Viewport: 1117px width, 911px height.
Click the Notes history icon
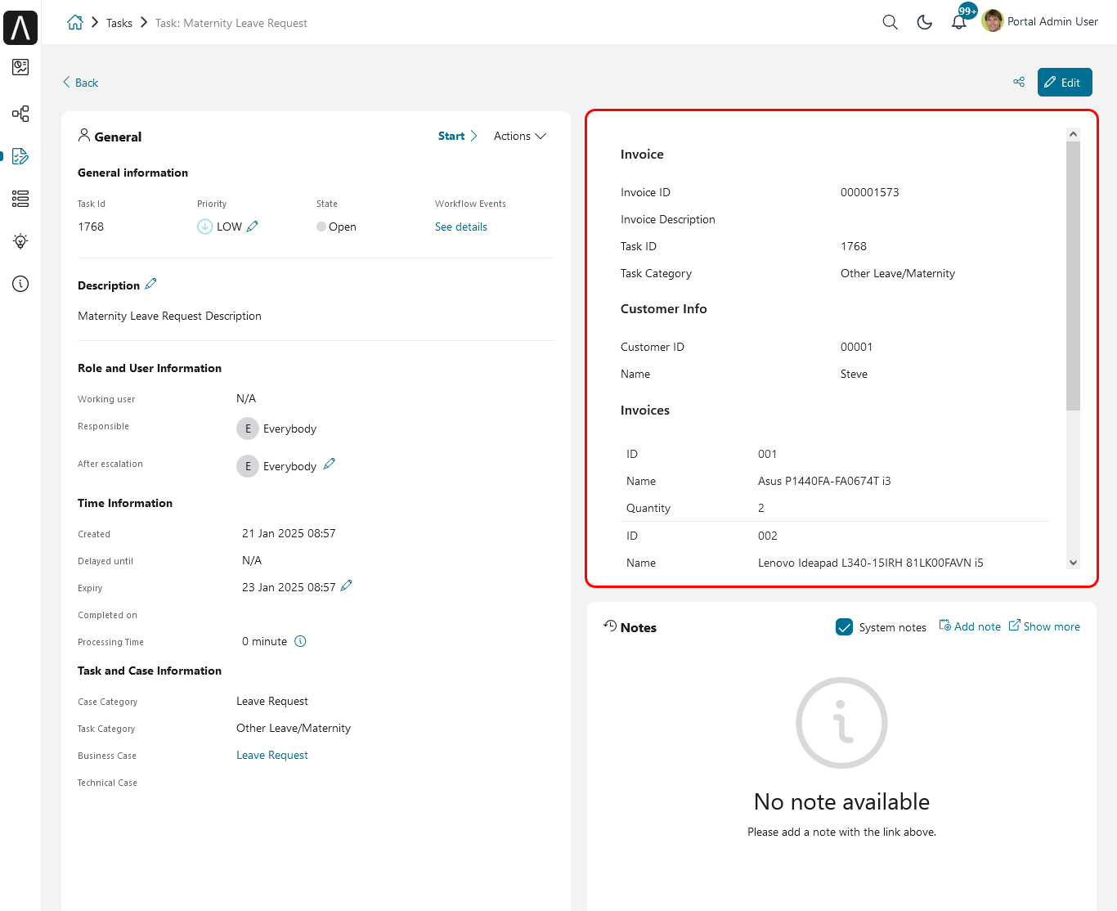click(610, 626)
